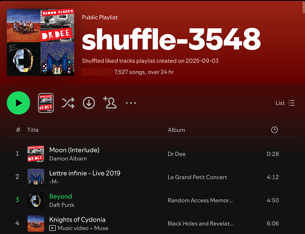Click the 4:50 duration of Beyond
The width and height of the screenshot is (305, 234).
click(x=273, y=200)
